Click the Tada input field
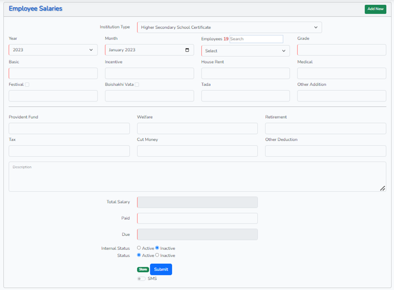 [x=246, y=96]
